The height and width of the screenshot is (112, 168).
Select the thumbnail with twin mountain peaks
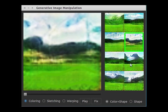pyautogui.click(x=134, y=61)
